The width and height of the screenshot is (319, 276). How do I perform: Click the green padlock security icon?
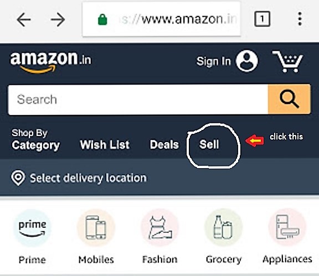pyautogui.click(x=102, y=19)
